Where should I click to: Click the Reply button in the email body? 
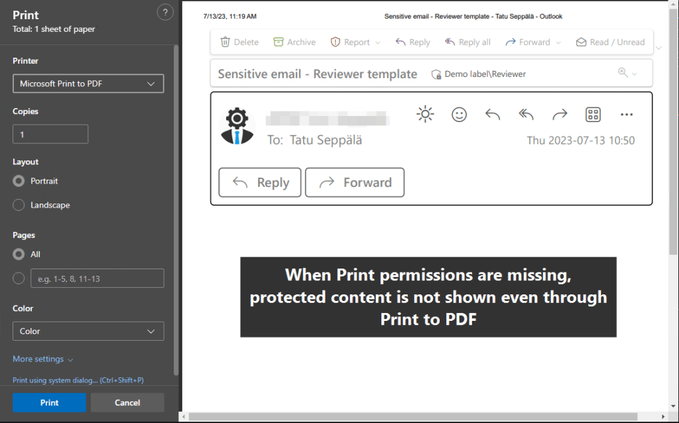pos(259,182)
